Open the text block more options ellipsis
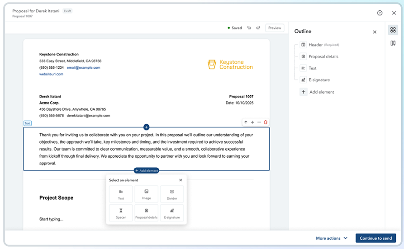404x249 pixels. click(259, 122)
